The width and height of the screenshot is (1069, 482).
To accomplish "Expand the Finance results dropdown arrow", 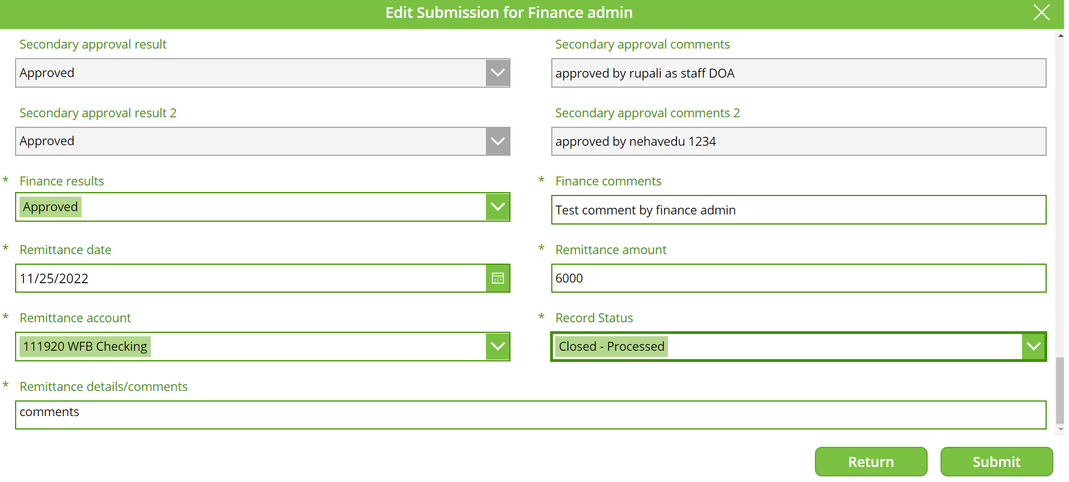I will [x=498, y=207].
